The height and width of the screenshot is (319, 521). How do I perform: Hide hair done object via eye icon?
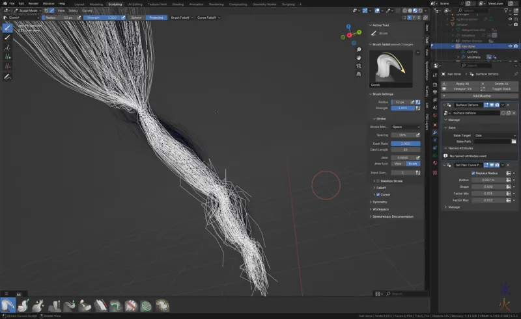click(x=510, y=46)
